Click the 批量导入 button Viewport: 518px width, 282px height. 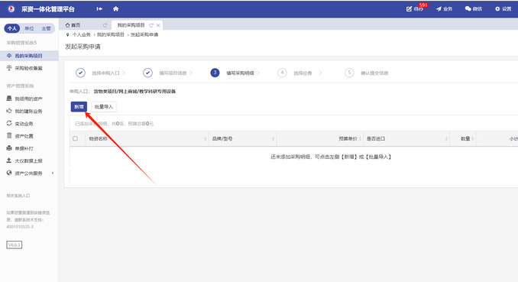[104, 107]
